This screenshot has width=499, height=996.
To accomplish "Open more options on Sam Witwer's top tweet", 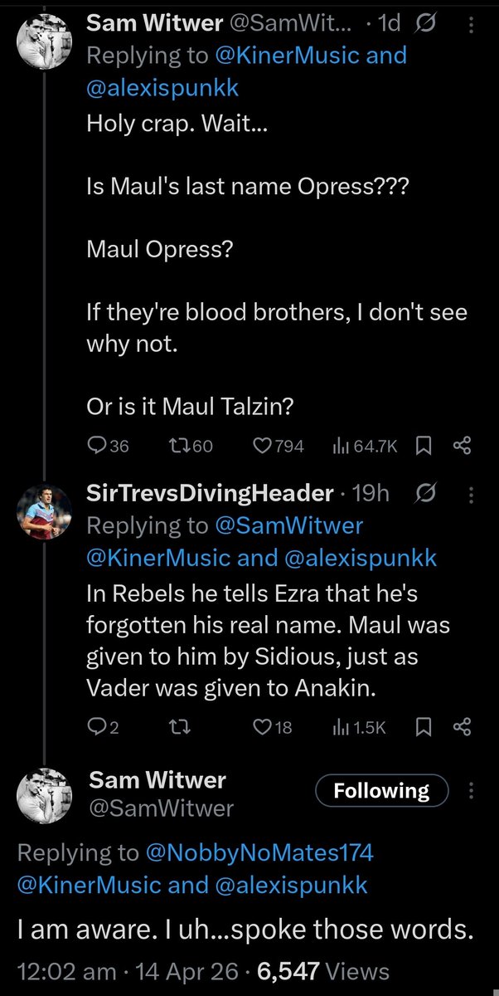I will pyautogui.click(x=472, y=26).
